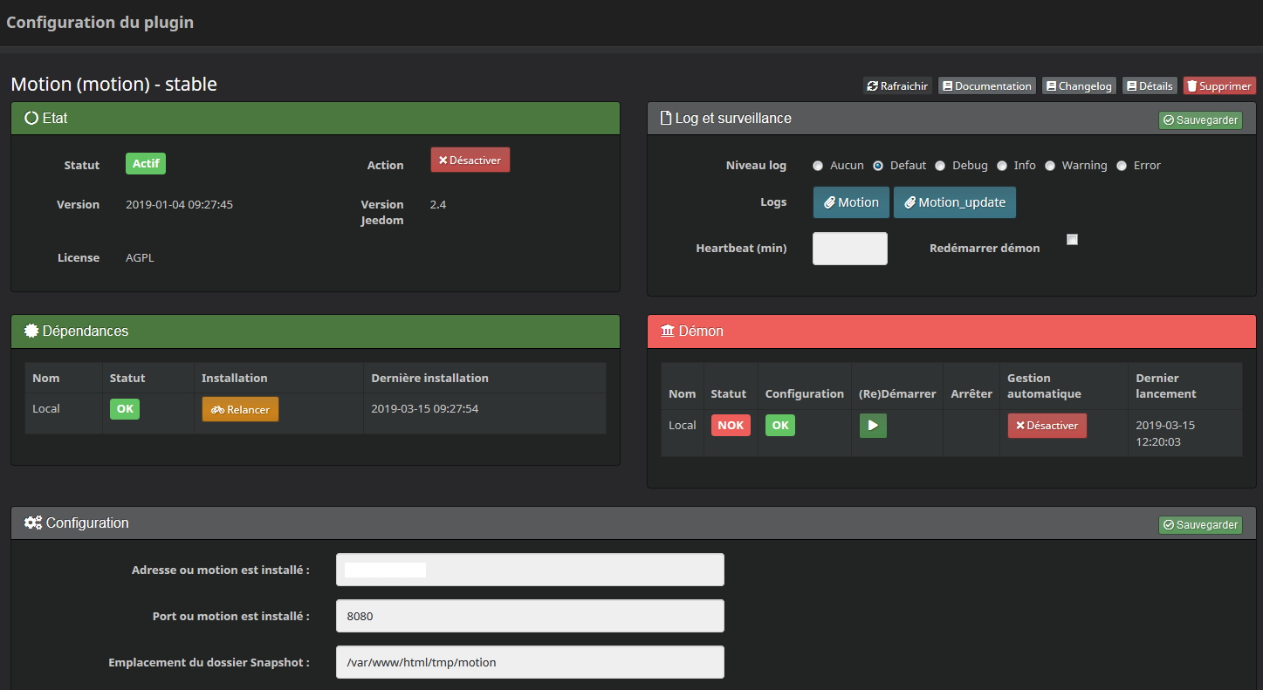Click the Local row name in Dépendances
This screenshot has height=690, width=1263.
(x=46, y=408)
